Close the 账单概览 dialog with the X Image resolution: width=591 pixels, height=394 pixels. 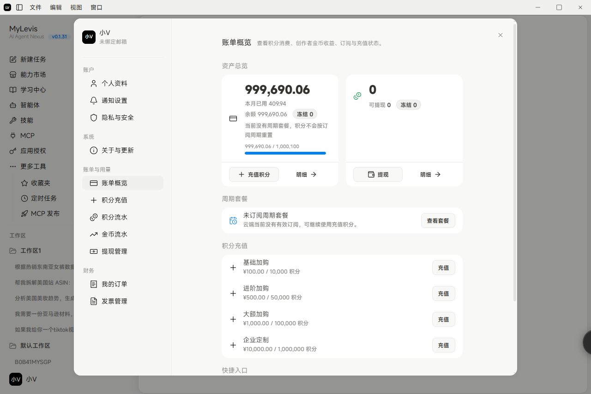coord(501,35)
